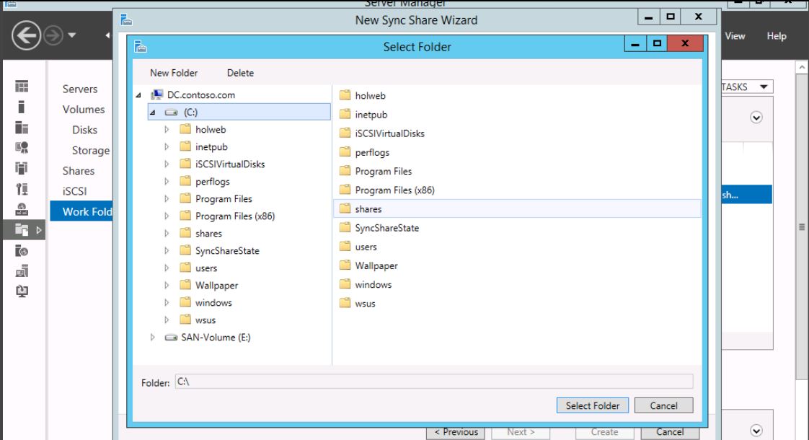The height and width of the screenshot is (440, 809).
Task: Open Help menu in Server Manager
Action: tap(777, 36)
